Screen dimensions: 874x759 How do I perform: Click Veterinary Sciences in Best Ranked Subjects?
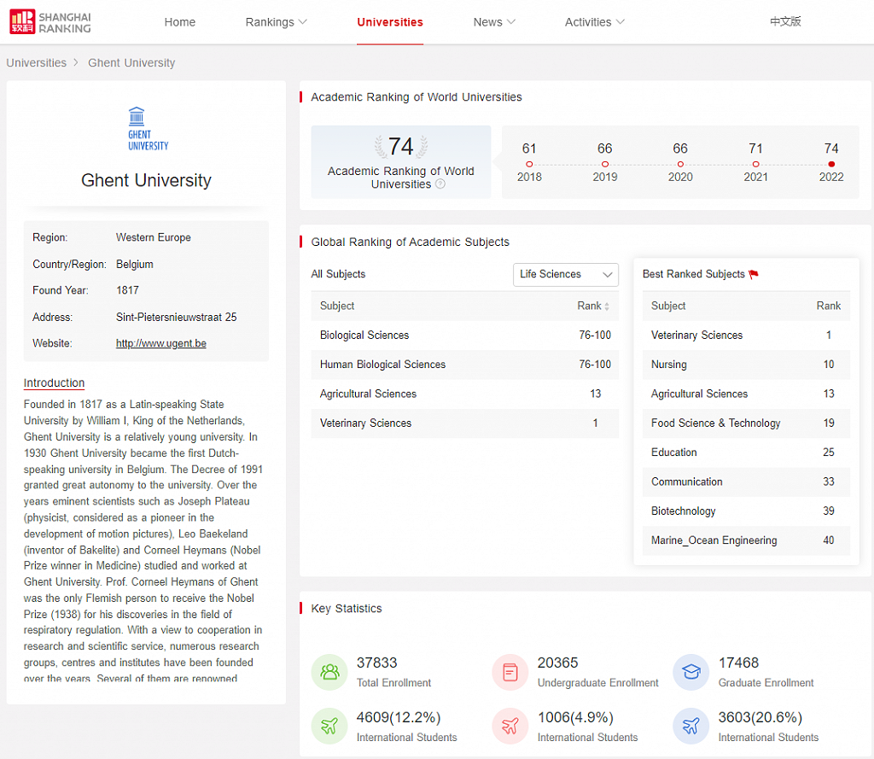pos(696,336)
